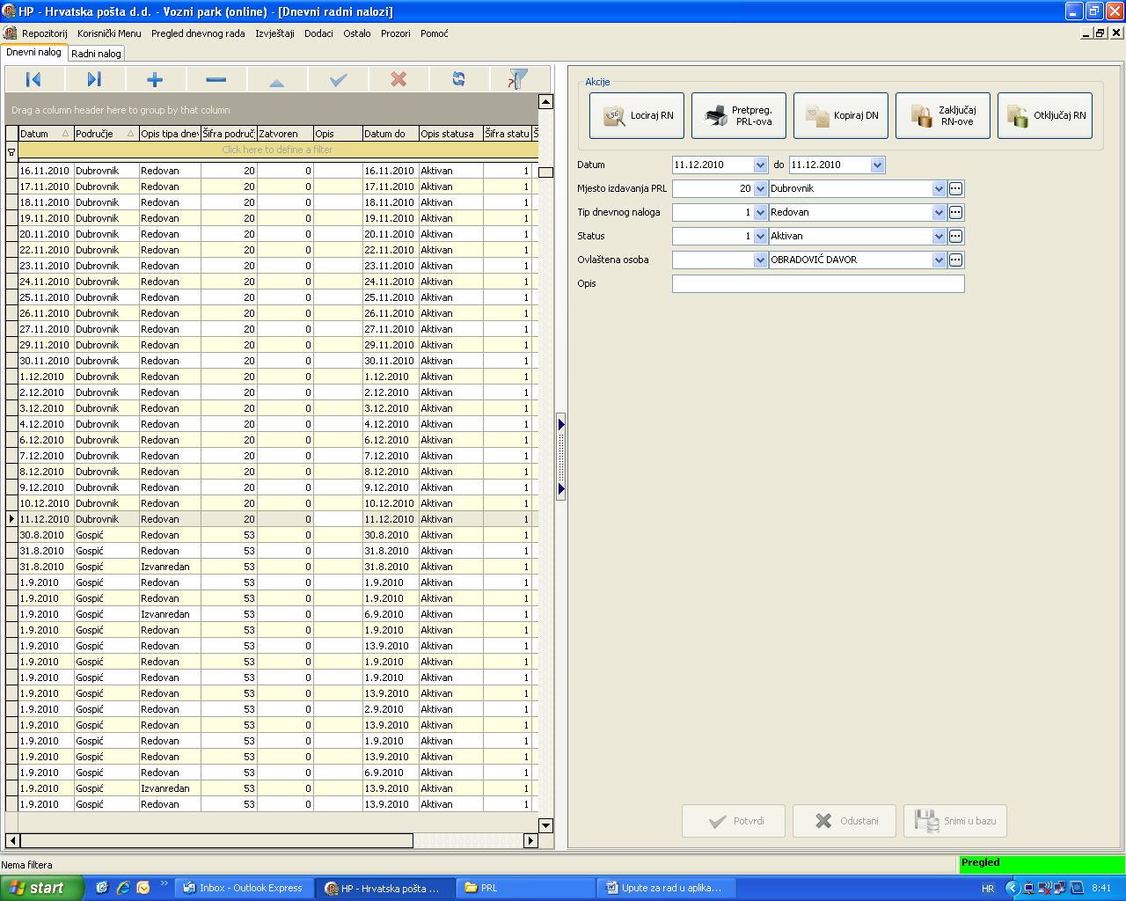Image resolution: width=1126 pixels, height=901 pixels.
Task: Click grid horizontal scrollbar right arrow
Action: [x=530, y=840]
